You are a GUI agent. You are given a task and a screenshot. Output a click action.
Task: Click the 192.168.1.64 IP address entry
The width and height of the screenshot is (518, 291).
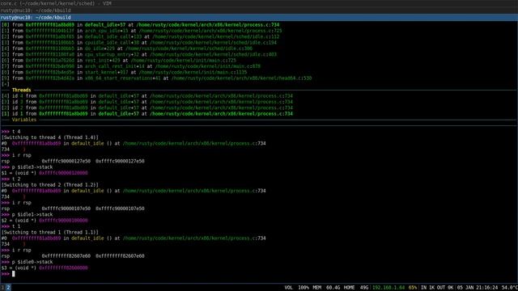click(388, 288)
